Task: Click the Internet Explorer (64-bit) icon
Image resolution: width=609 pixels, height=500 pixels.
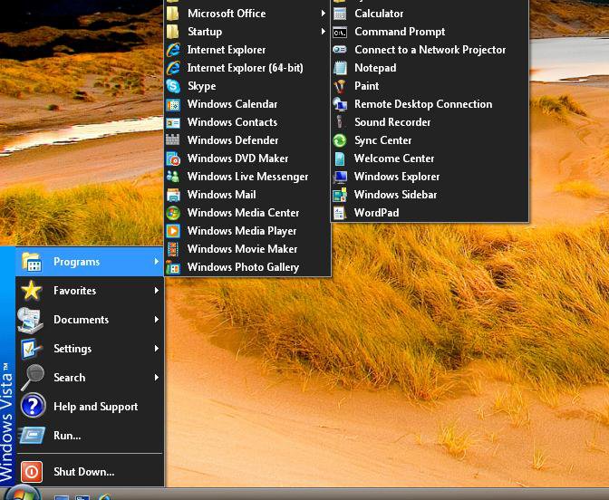Action: point(173,68)
